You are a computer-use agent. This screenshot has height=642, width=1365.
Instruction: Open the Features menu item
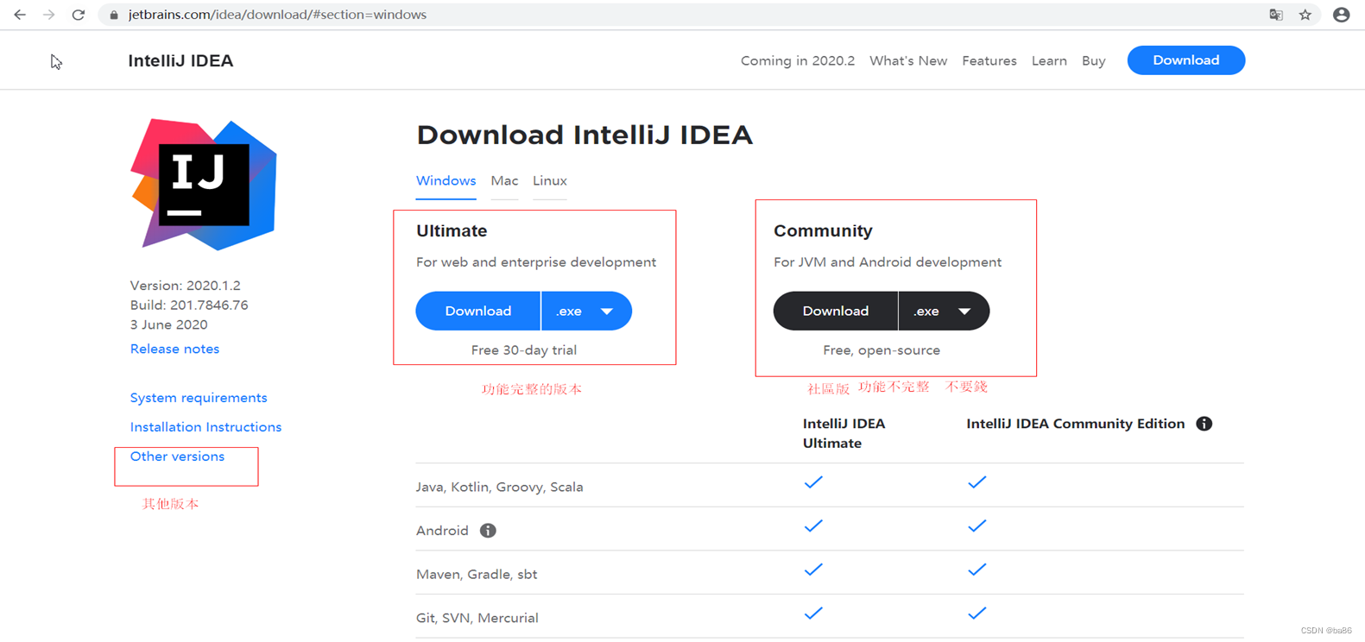point(989,60)
